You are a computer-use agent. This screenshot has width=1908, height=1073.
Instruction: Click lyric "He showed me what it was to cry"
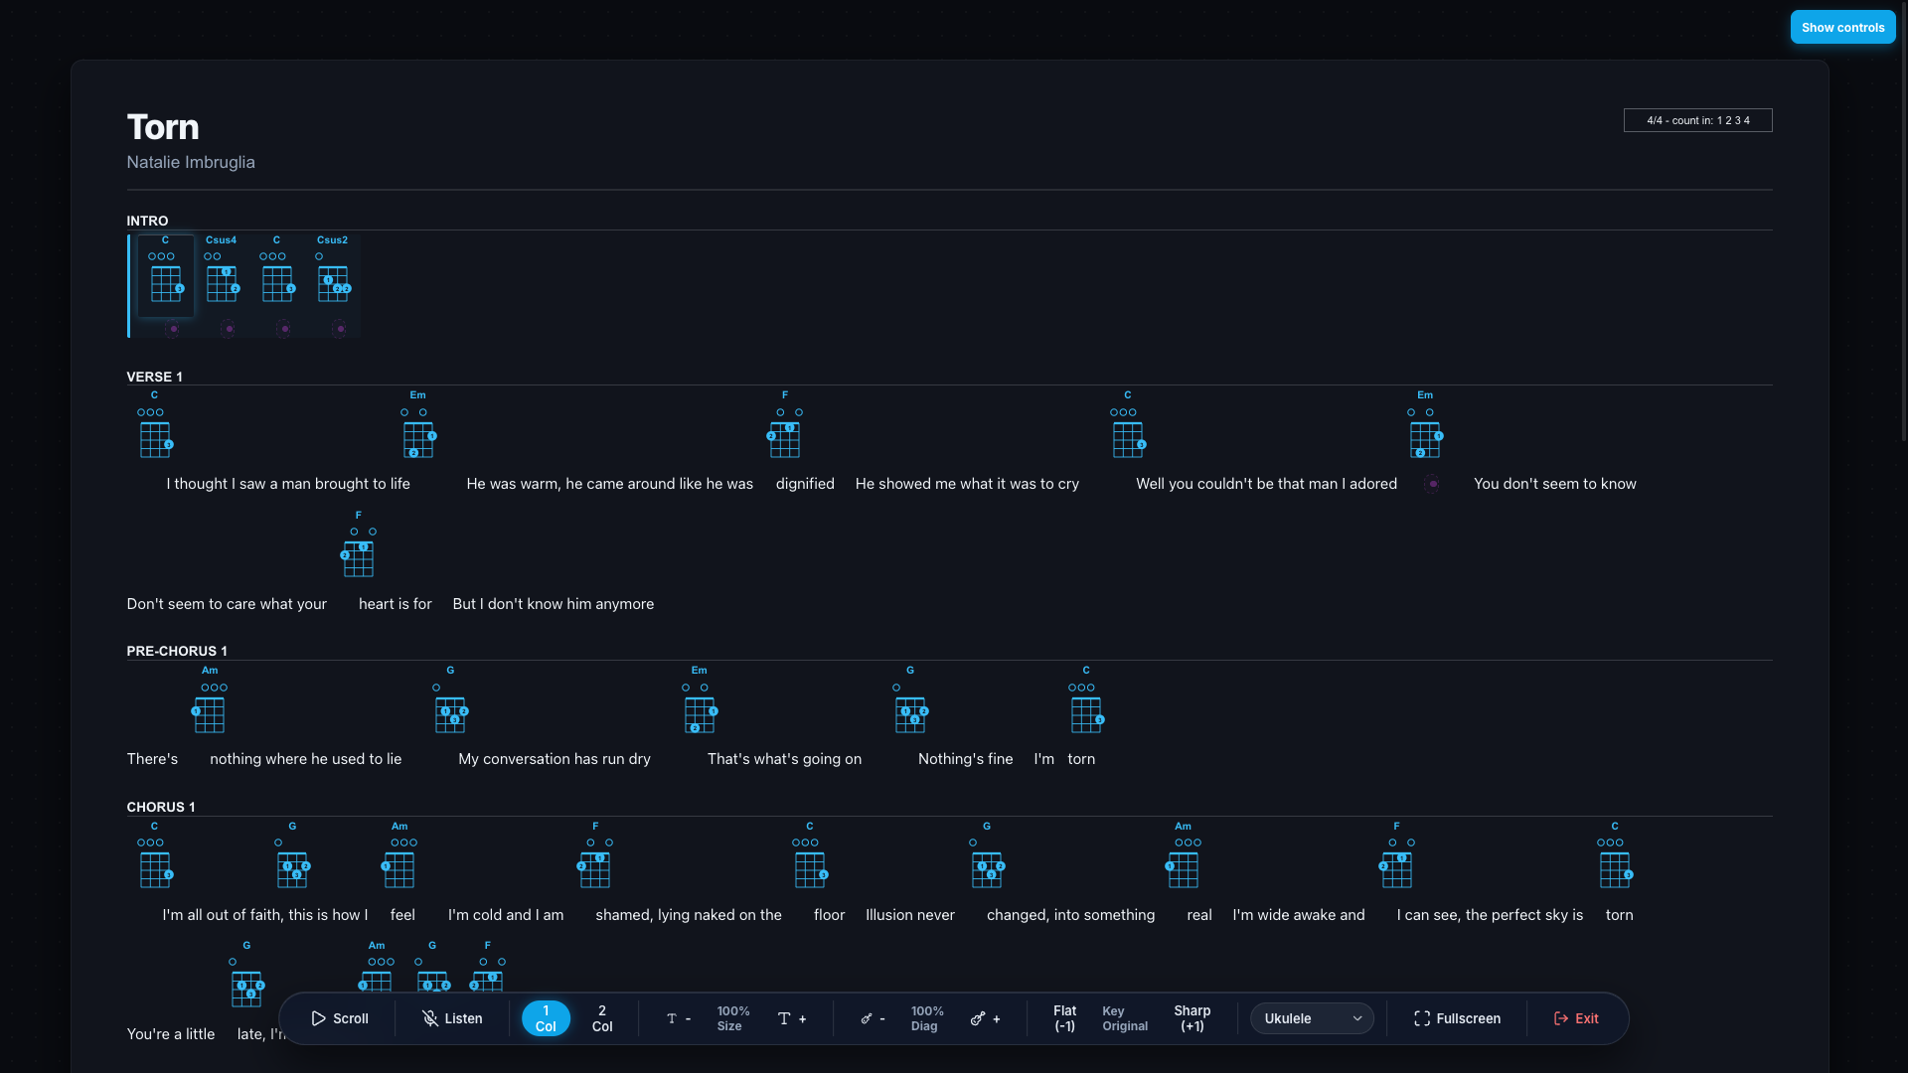pos(967,484)
